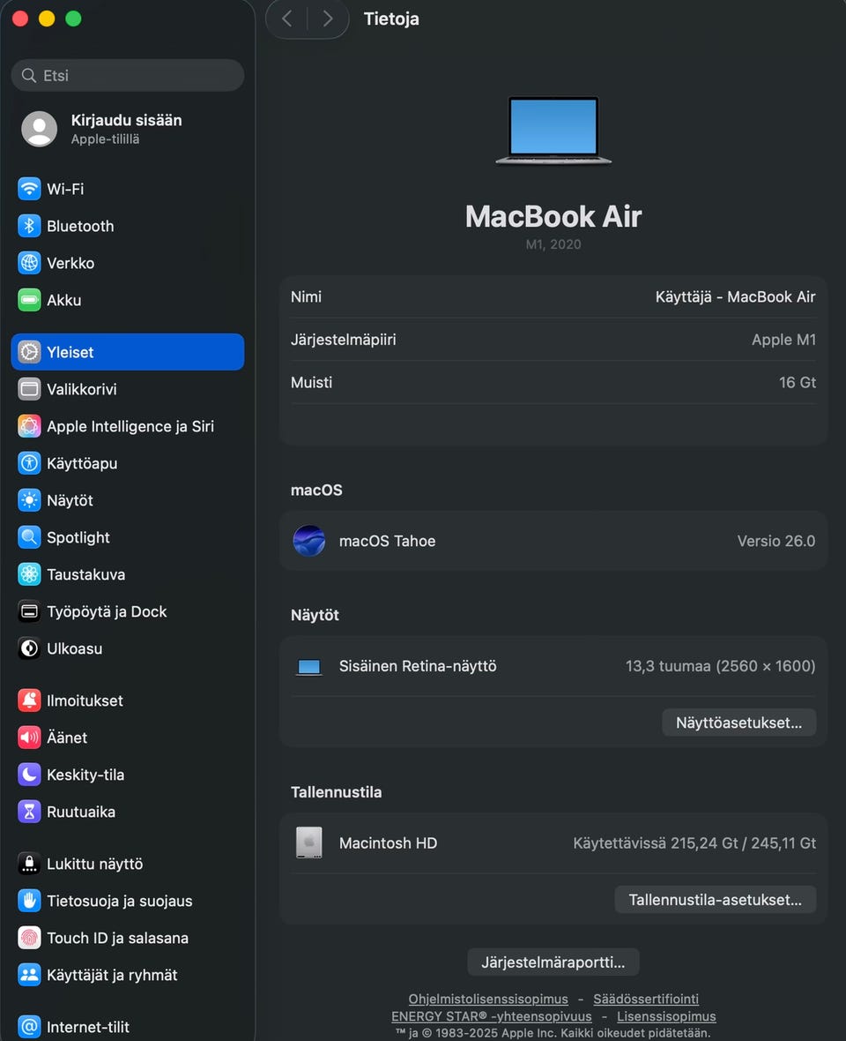Screen dimensions: 846x1041
Task: Click Apple Intelligence ja Siri icon
Action: coord(29,426)
